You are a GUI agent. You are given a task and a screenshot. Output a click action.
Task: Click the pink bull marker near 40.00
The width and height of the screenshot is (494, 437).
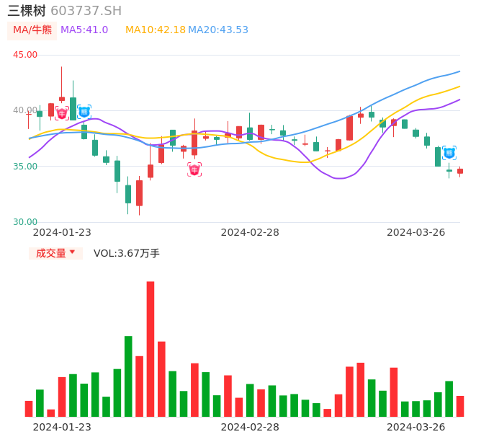pyautogui.click(x=62, y=113)
